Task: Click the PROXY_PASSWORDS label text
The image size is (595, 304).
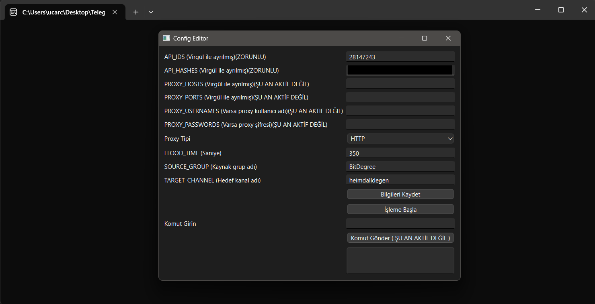Action: click(246, 125)
